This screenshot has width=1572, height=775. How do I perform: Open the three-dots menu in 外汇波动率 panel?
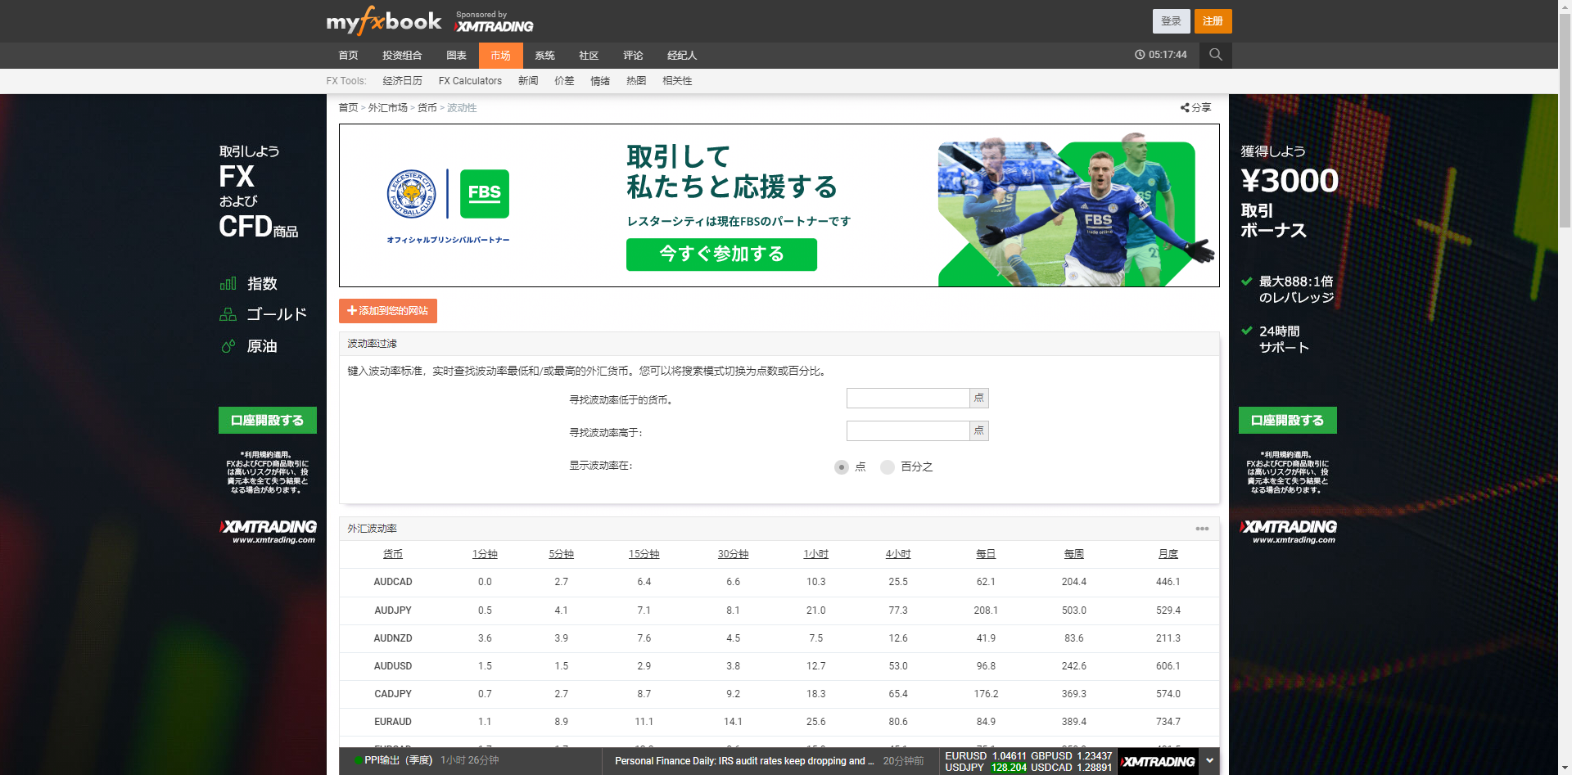(1202, 529)
